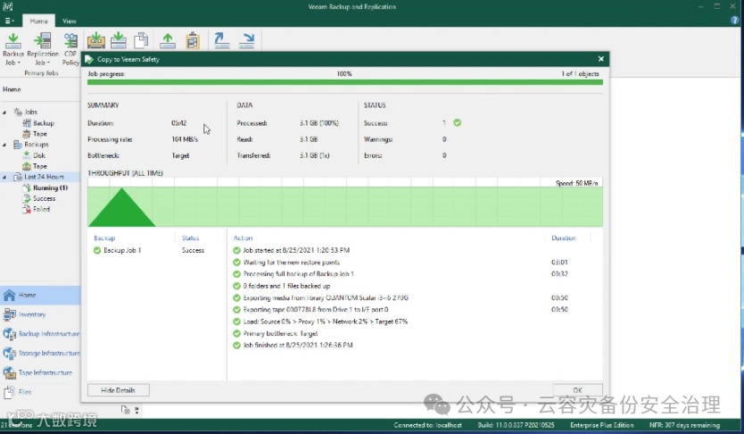Click 'Exporting tape' from Drive 1 entry
Screen dimensions: 744x434
[316, 310]
